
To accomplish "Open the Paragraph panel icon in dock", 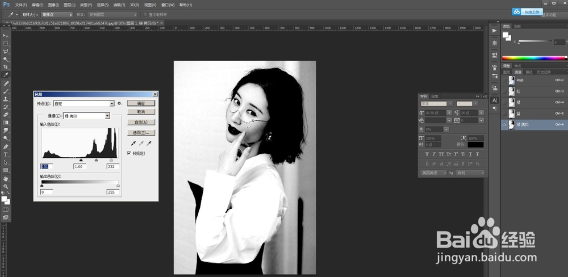I will click(x=495, y=108).
